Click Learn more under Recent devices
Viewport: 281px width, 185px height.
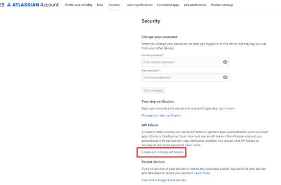[x=202, y=173]
